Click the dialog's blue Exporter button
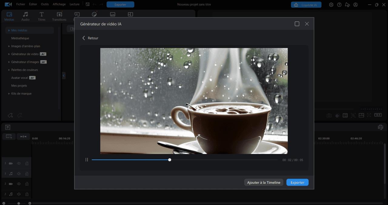This screenshot has height=205, width=388. 297,183
